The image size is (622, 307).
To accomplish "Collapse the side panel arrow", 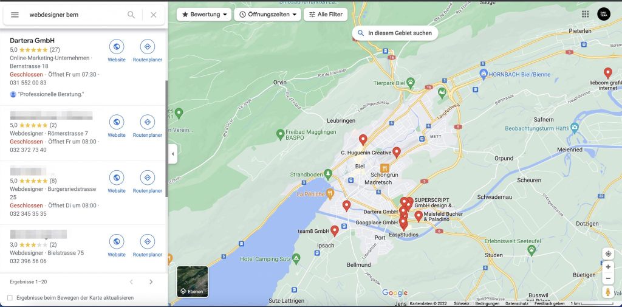I will 173,154.
